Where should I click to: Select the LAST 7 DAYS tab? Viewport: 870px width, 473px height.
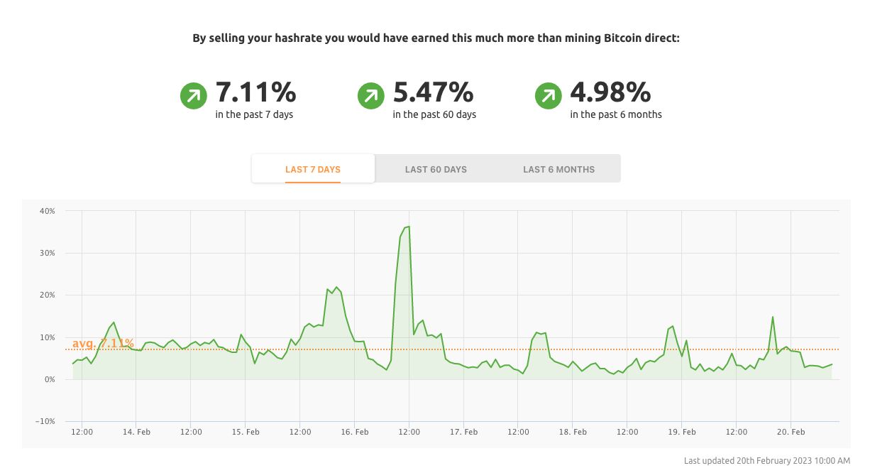313,170
